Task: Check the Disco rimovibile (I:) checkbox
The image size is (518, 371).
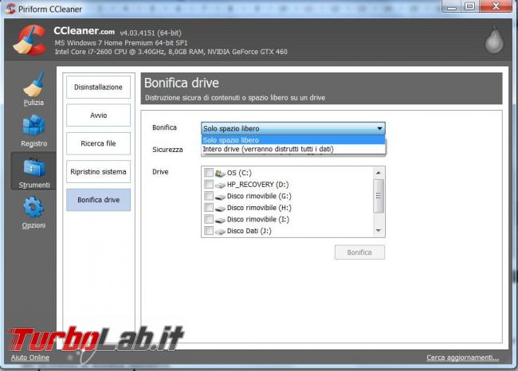Action: click(209, 219)
